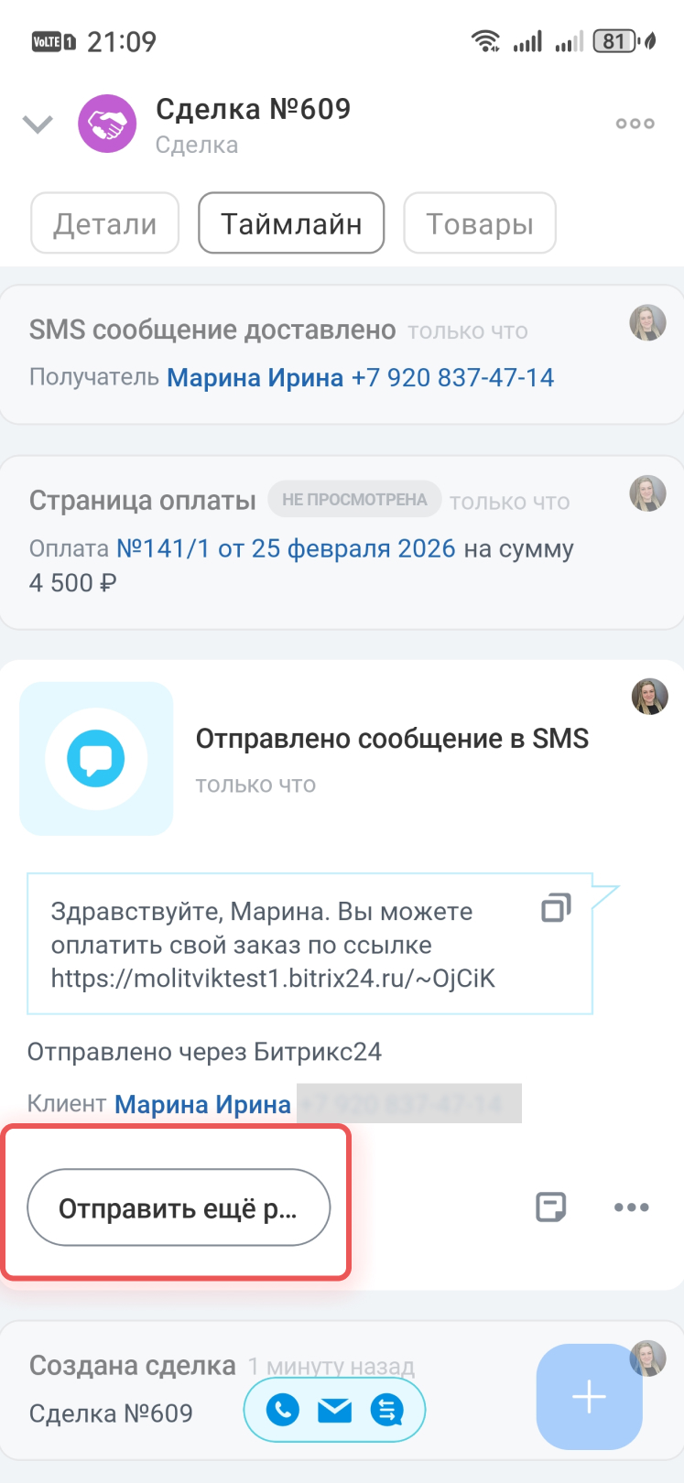Open payment №141/1 от 25 февраля 2026
684x1483 pixels.
pyautogui.click(x=286, y=548)
